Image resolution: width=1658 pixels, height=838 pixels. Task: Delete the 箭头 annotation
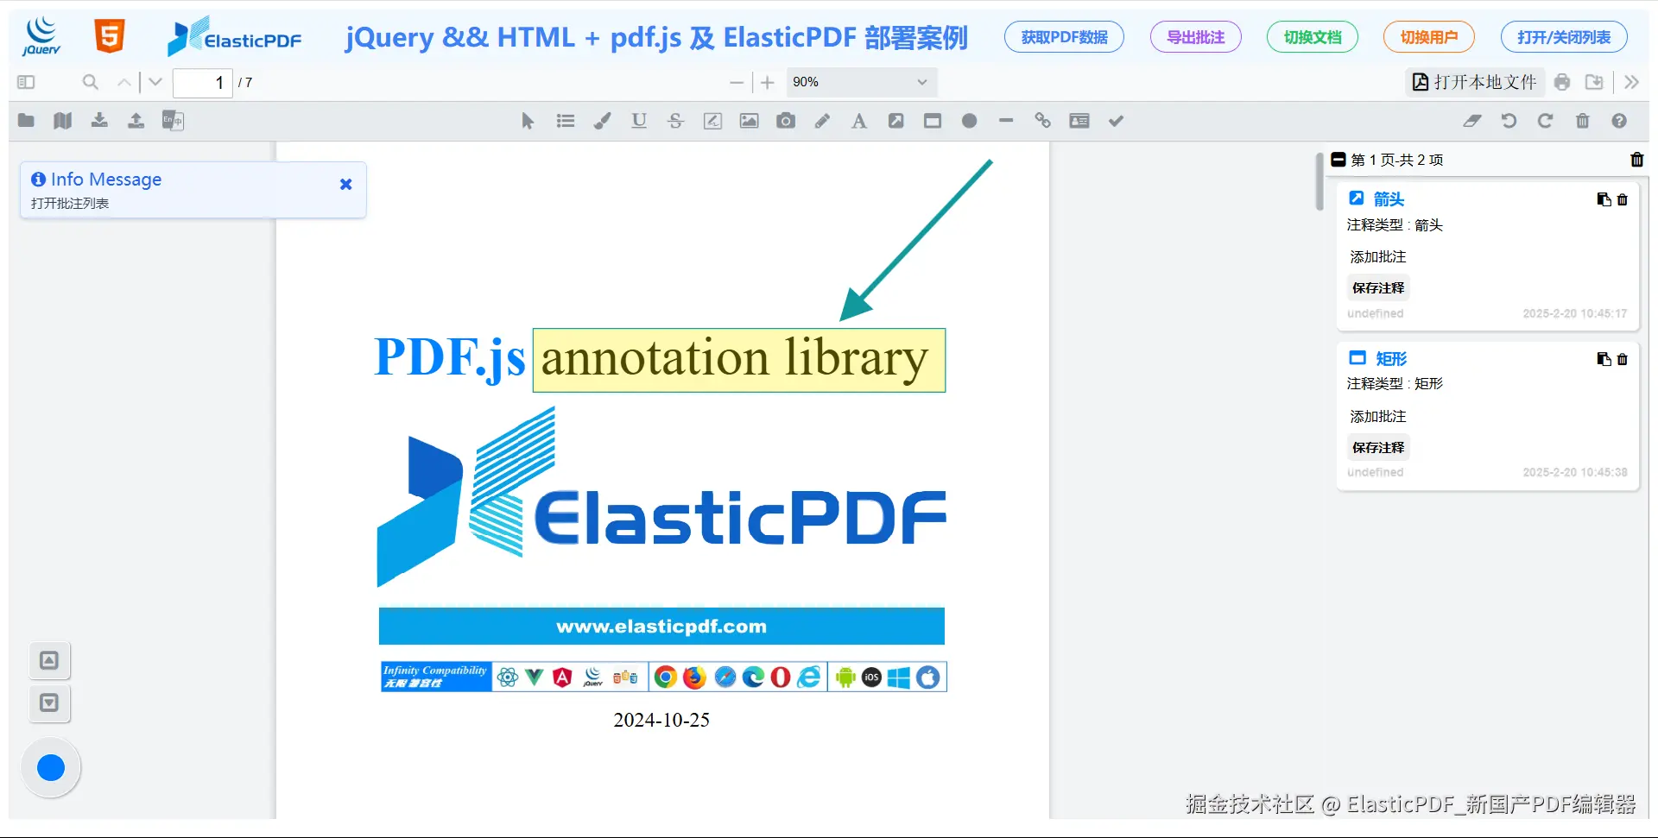pos(1623,199)
